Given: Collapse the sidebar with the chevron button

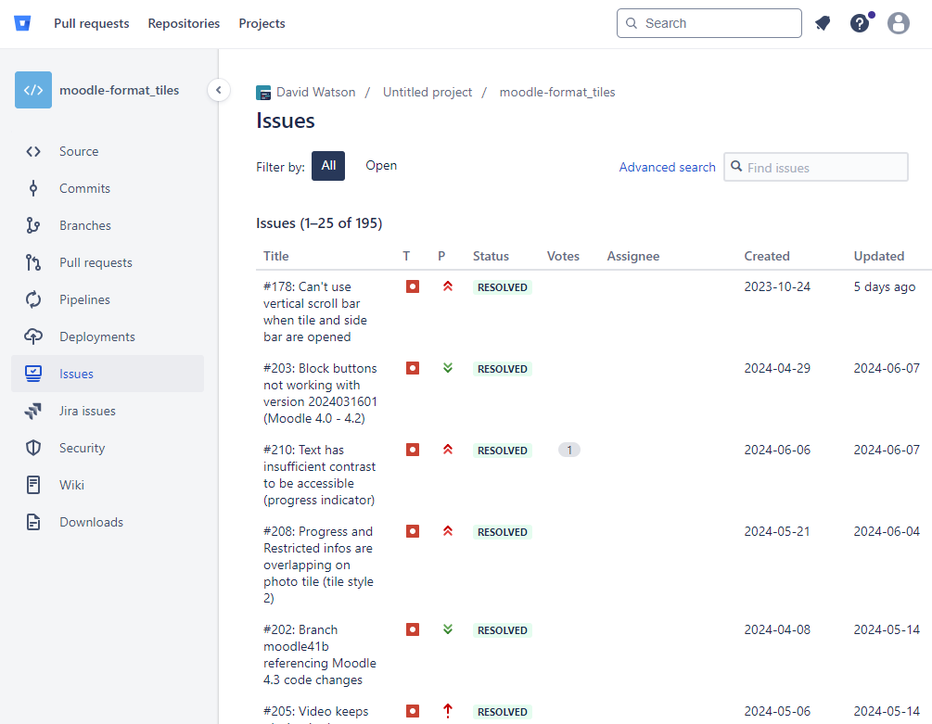Looking at the screenshot, I should [x=219, y=90].
